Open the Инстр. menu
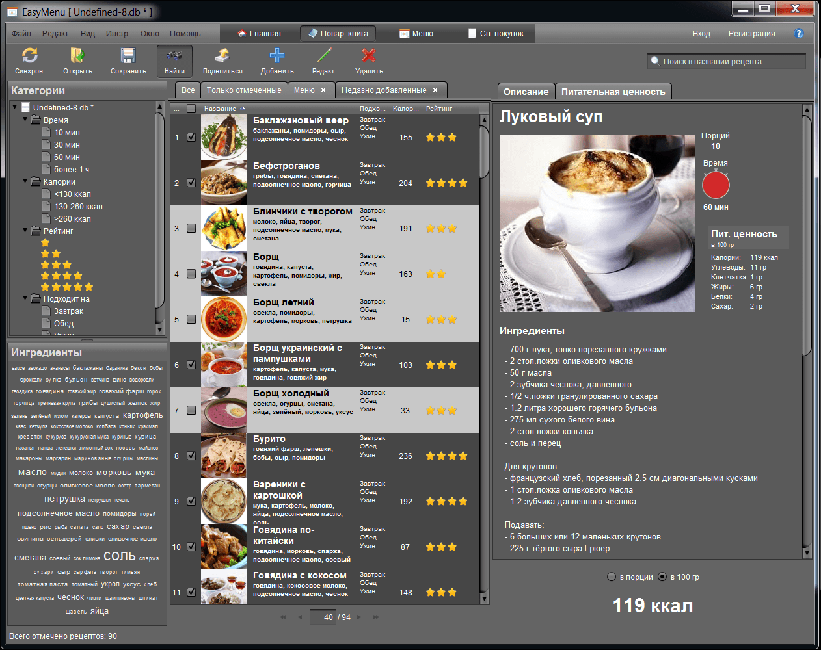 coord(118,34)
